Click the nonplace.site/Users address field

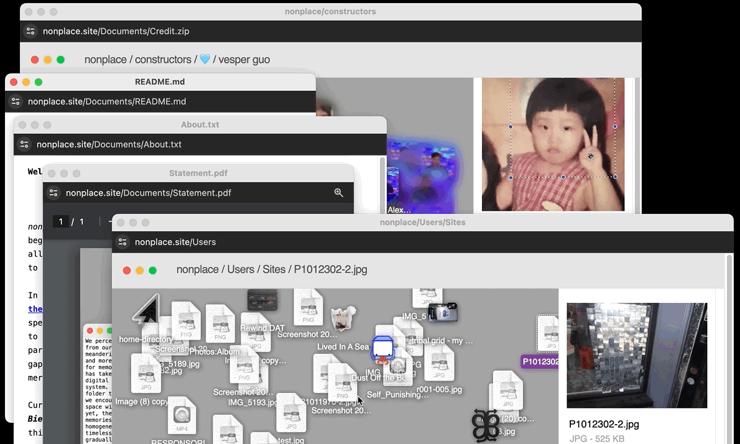point(175,242)
